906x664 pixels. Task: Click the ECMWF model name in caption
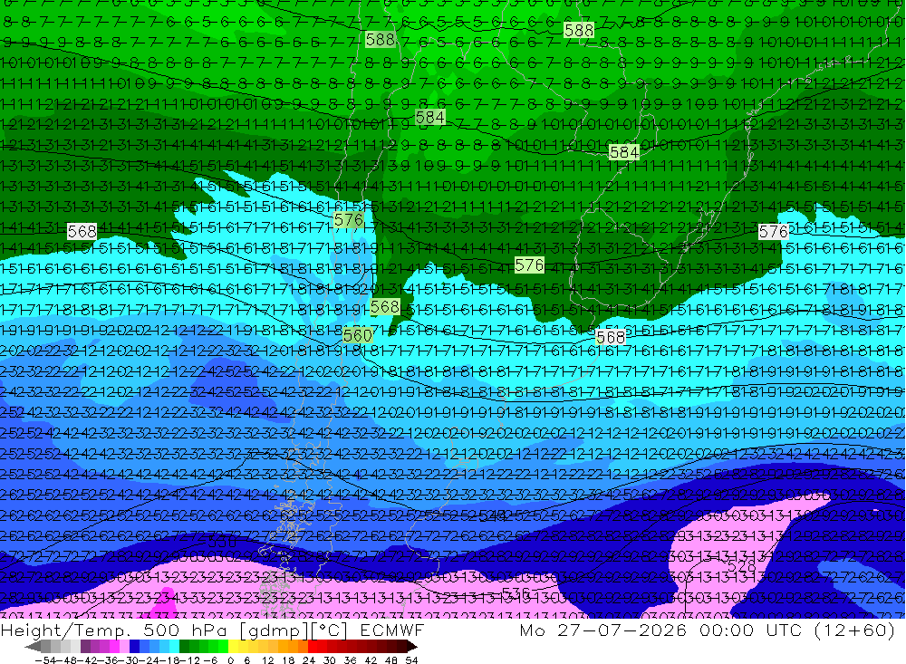pyautogui.click(x=392, y=630)
